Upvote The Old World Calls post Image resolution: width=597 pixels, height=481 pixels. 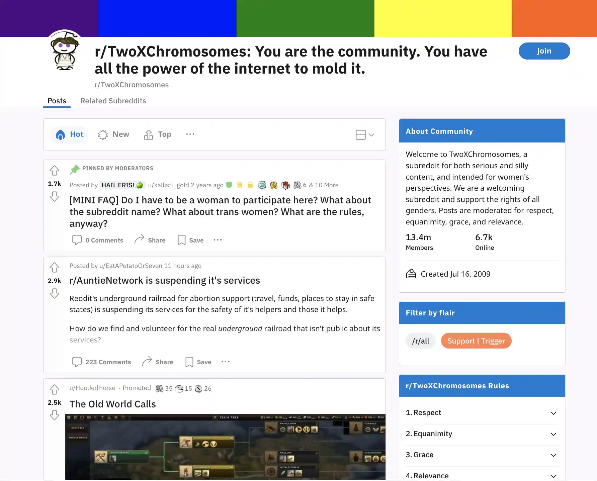click(55, 390)
